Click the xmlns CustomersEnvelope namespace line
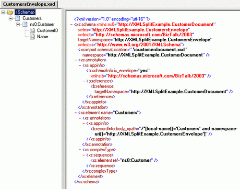The height and width of the screenshot is (189, 240). (134, 30)
